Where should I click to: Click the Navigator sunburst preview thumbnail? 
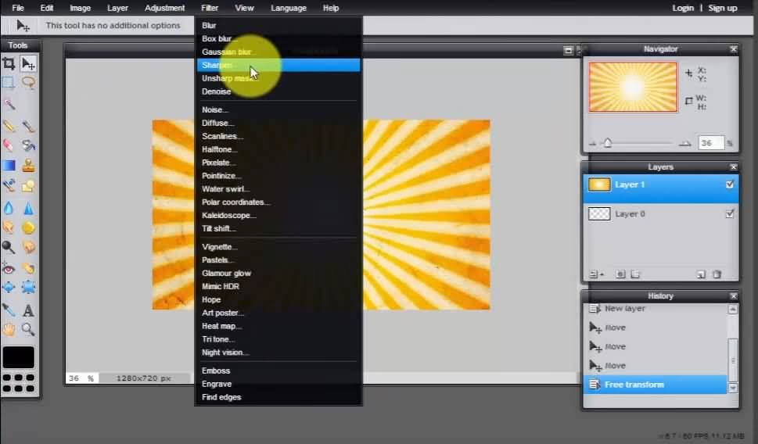633,87
